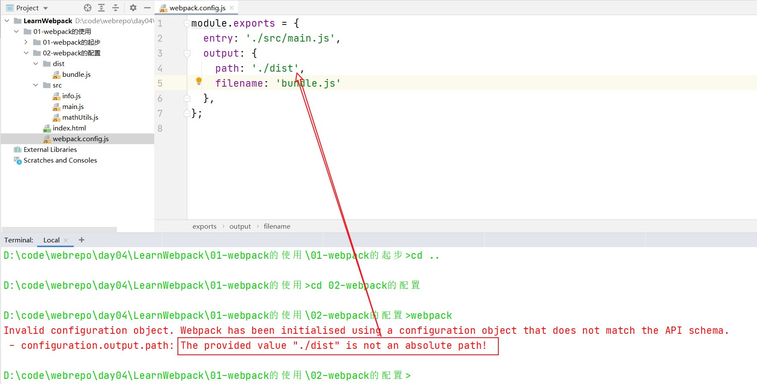The width and height of the screenshot is (757, 384).
Task: Collapse the dist folder
Action: click(36, 63)
